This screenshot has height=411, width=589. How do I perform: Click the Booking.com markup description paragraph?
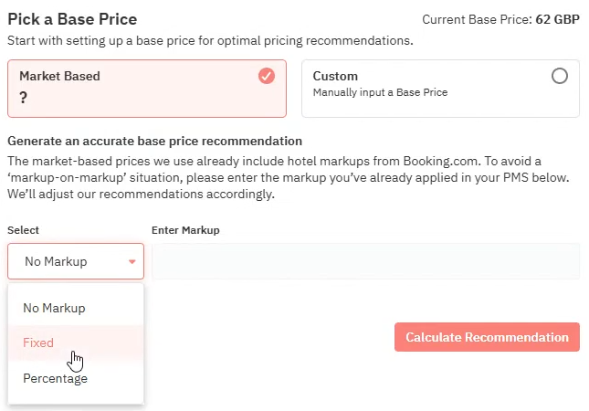[289, 178]
